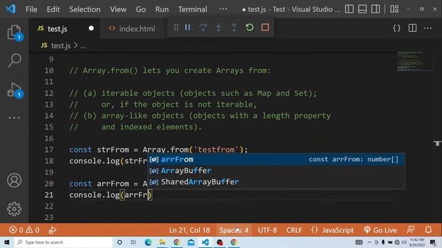Screen dimensions: 442x248
Task: Open the Terminal menu
Action: [193, 9]
